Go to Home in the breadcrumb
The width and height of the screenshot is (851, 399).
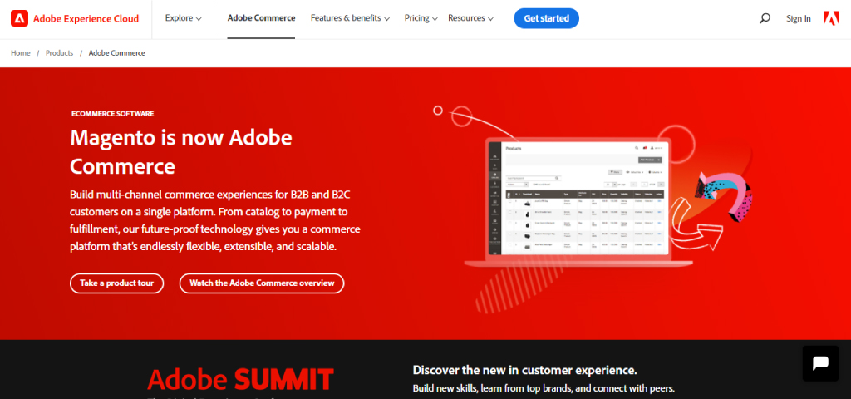pyautogui.click(x=21, y=53)
